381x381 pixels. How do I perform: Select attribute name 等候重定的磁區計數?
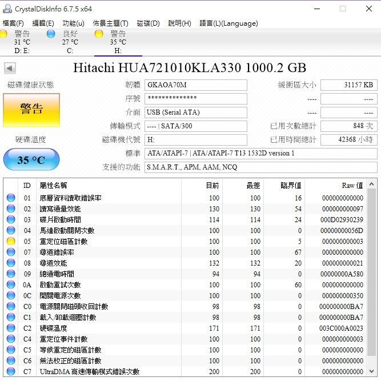click(x=70, y=350)
